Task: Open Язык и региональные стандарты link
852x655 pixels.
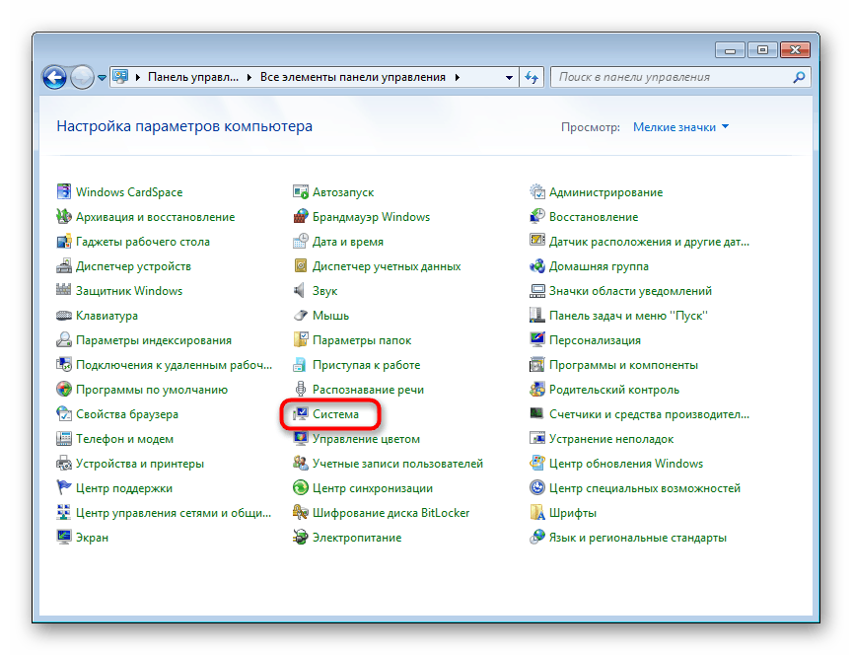Action: (x=638, y=538)
